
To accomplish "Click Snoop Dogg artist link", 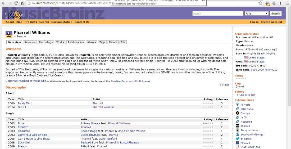I will 89,131.
